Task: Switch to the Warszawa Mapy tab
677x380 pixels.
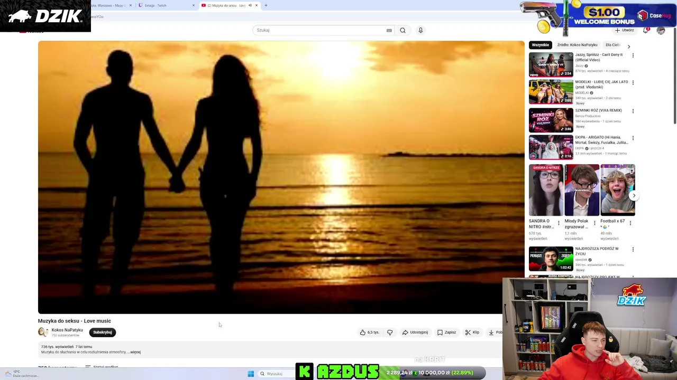Action: pyautogui.click(x=111, y=5)
